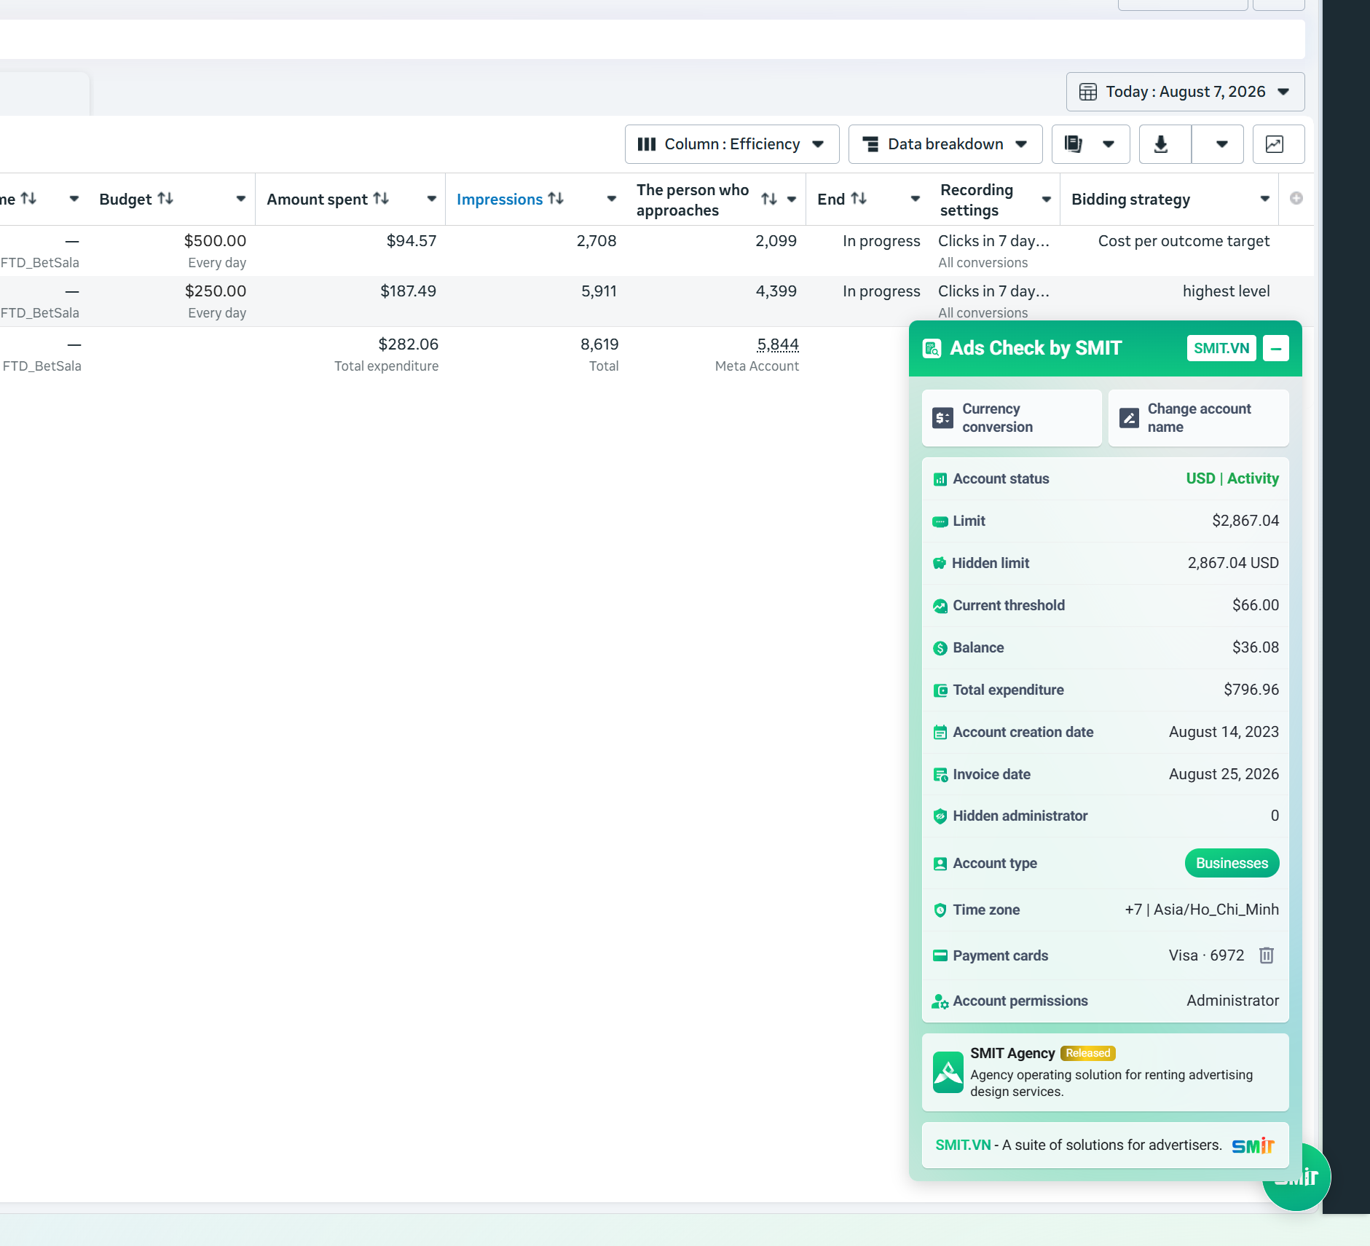Click the 2,708 impressions cell

[x=597, y=241]
